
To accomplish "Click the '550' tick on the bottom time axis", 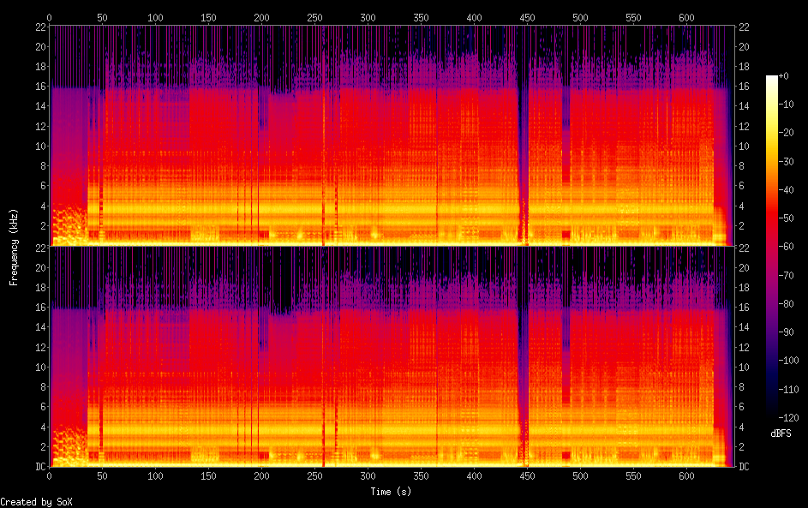I will coord(633,475).
